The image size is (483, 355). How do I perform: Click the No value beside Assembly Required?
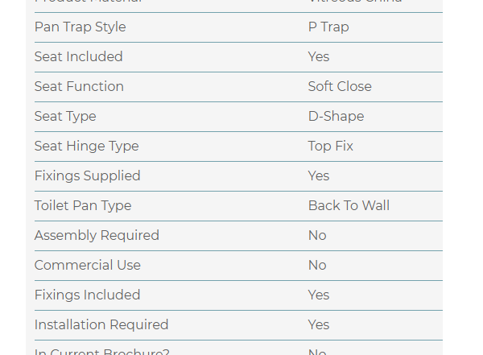click(x=317, y=236)
